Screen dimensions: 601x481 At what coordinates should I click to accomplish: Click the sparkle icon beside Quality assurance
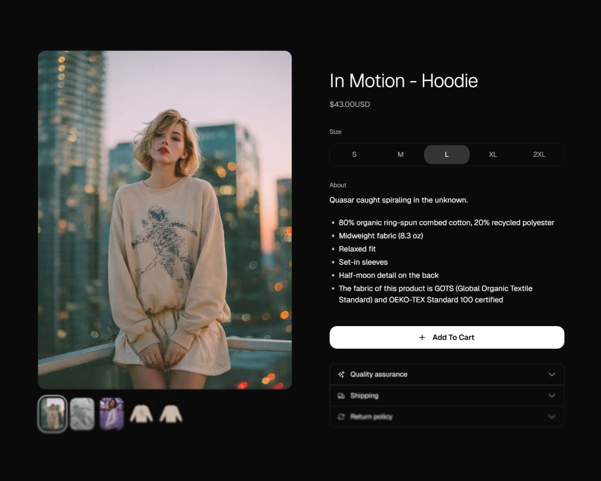point(341,374)
